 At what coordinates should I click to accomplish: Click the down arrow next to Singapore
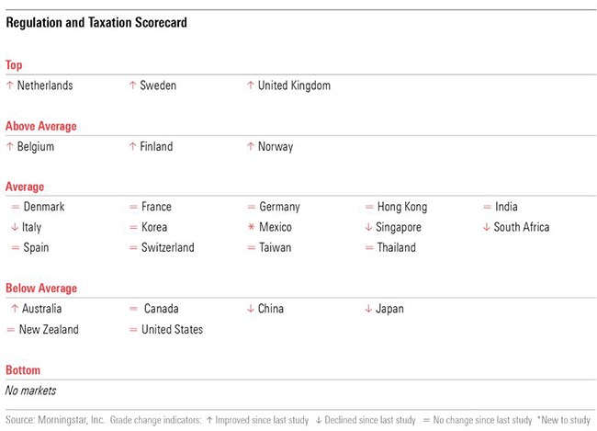coord(368,227)
